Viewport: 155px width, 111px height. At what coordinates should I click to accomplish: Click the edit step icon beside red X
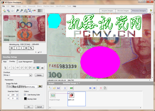105,88
